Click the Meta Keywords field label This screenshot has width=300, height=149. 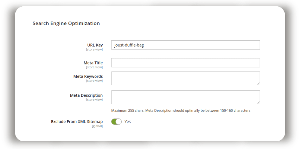click(x=88, y=76)
